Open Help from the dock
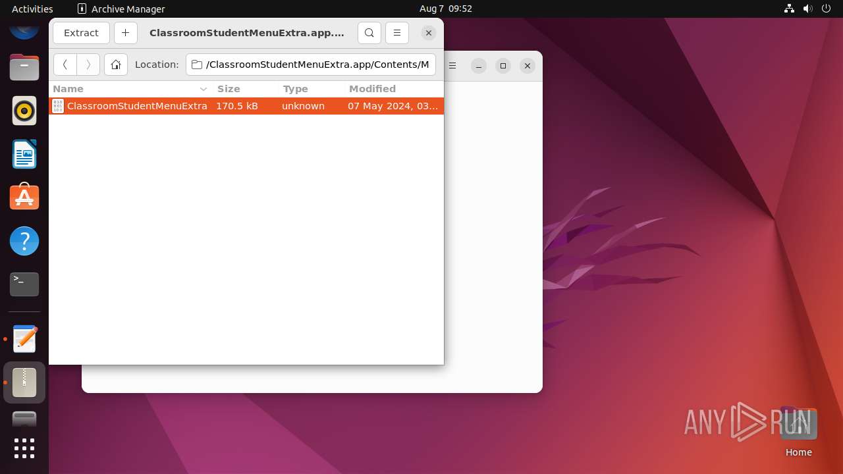Viewport: 843px width, 474px height. (x=24, y=241)
